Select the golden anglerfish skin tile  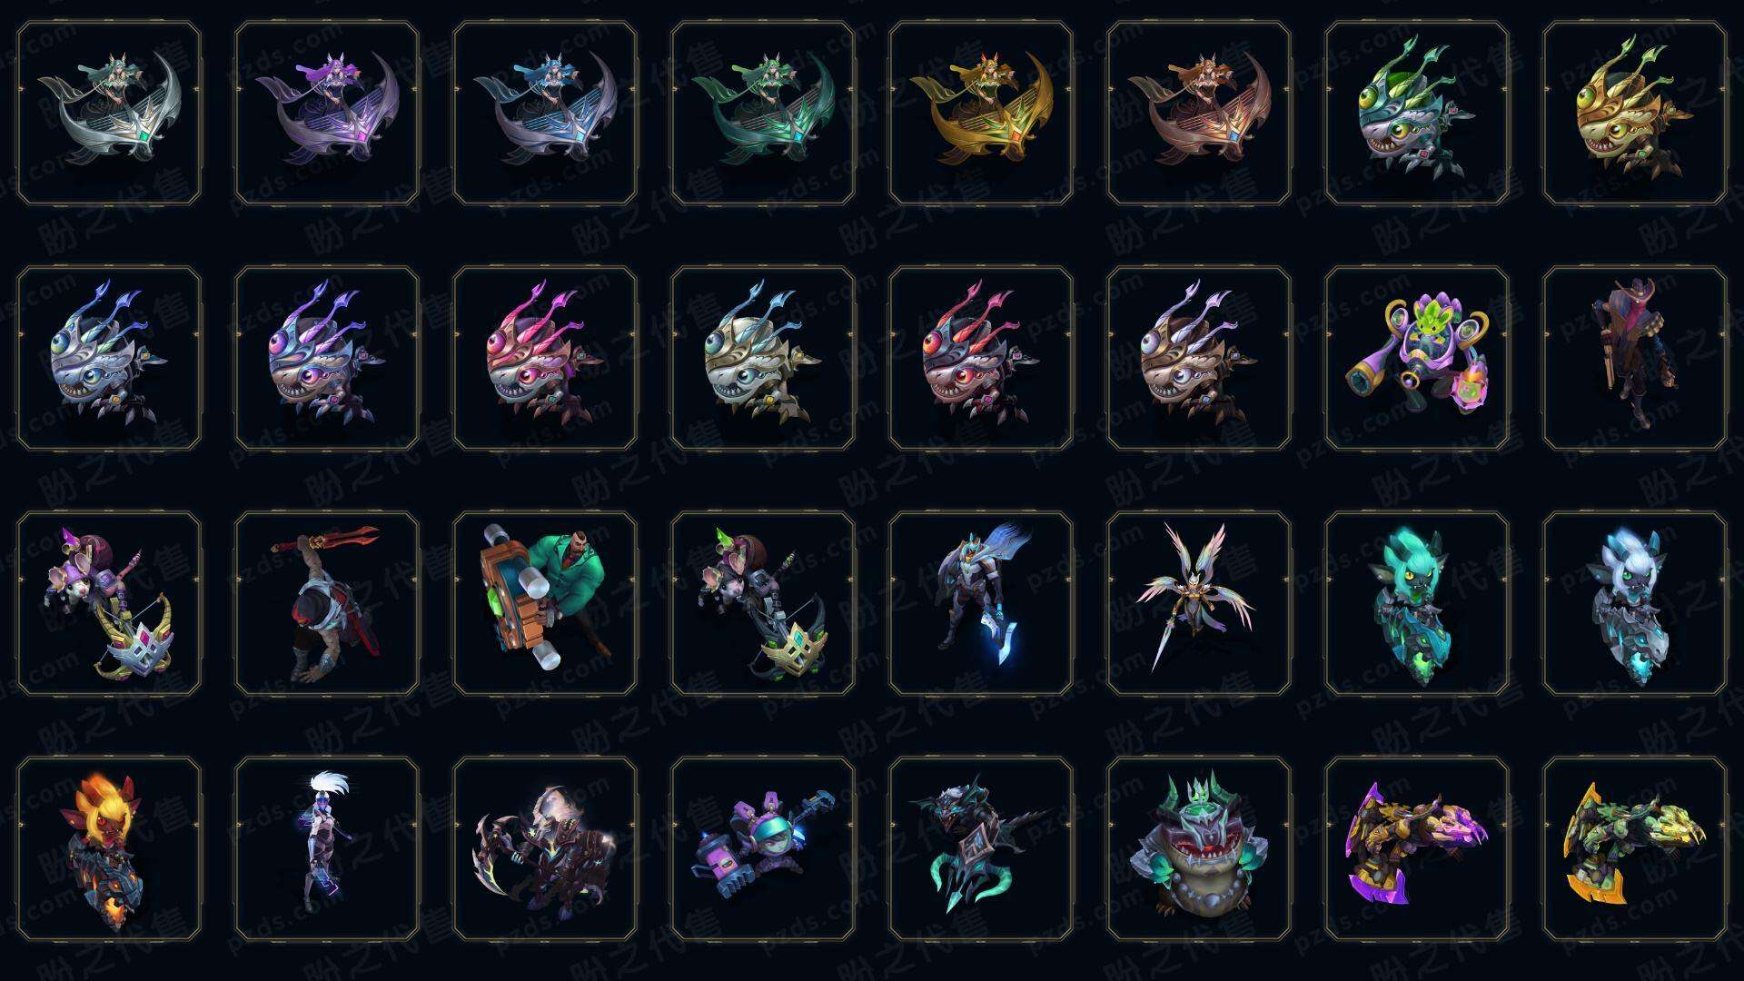(x=1635, y=114)
